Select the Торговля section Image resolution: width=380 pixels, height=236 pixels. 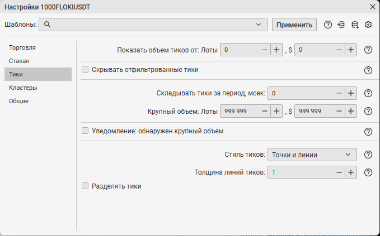(22, 47)
